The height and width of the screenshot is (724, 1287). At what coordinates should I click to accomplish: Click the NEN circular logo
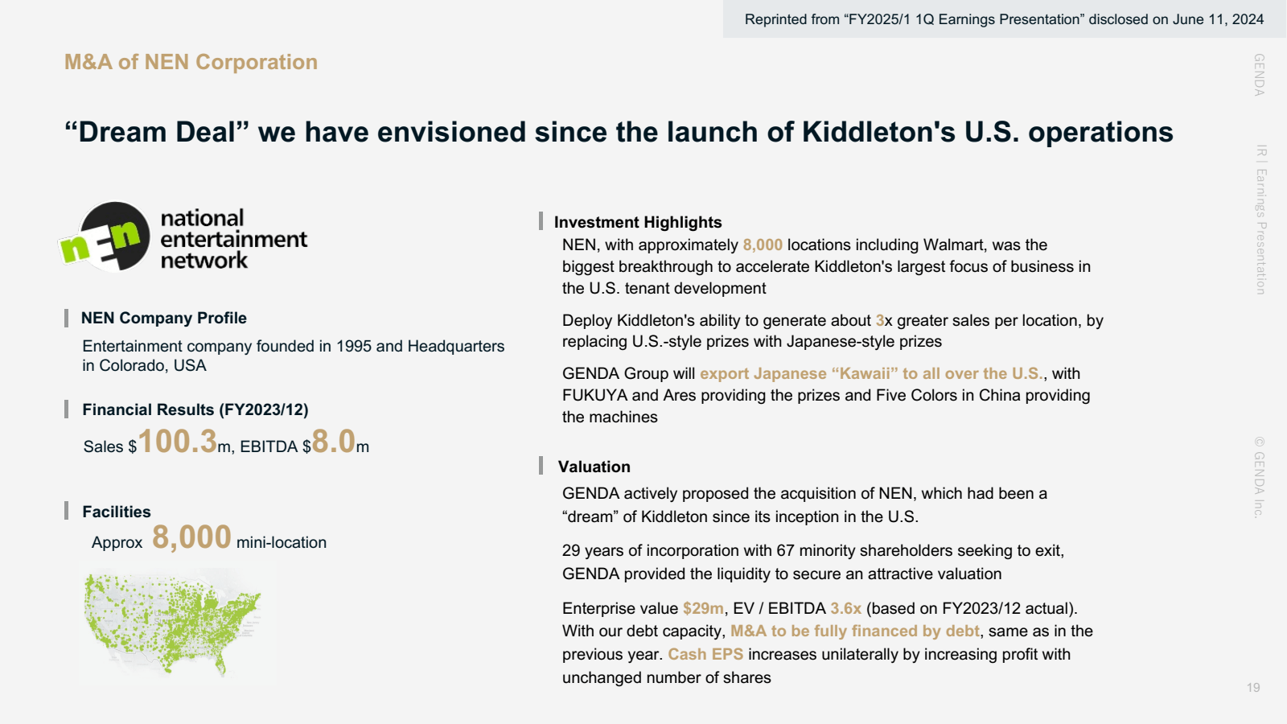point(105,237)
